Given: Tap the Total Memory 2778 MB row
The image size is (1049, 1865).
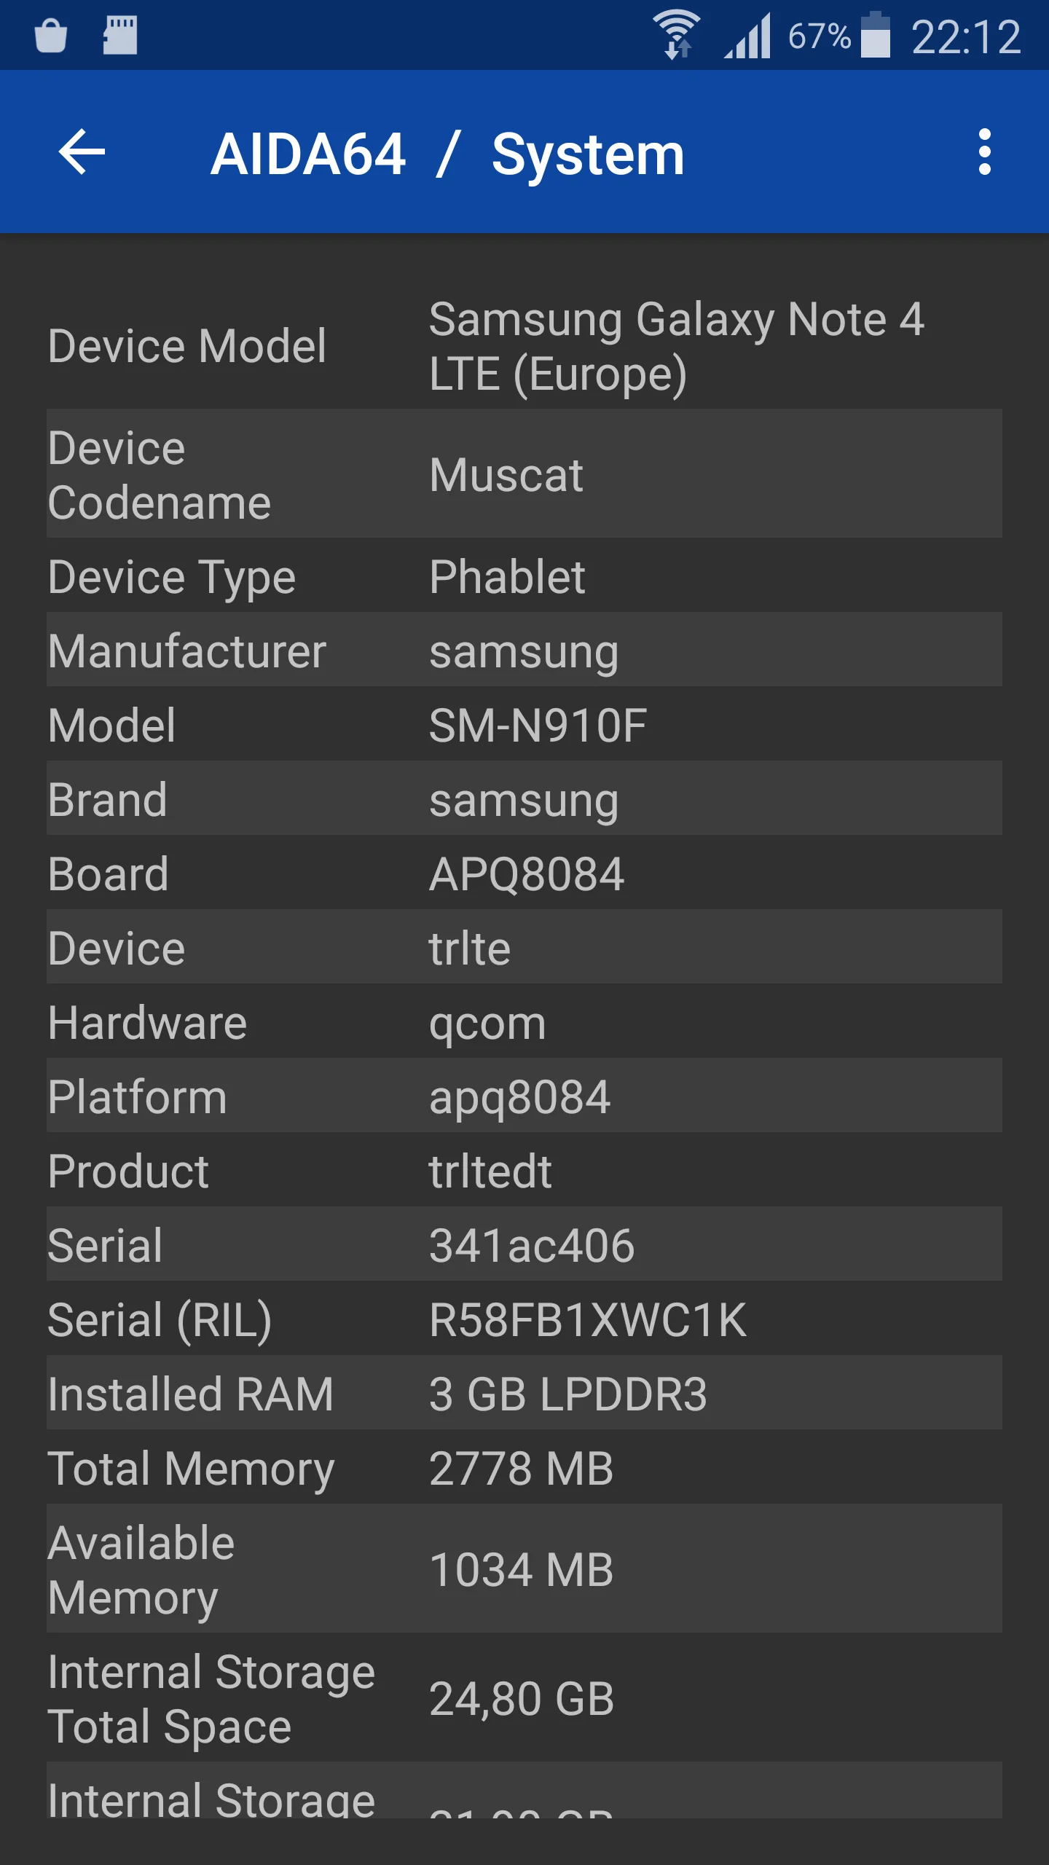Looking at the screenshot, I should tap(524, 1468).
